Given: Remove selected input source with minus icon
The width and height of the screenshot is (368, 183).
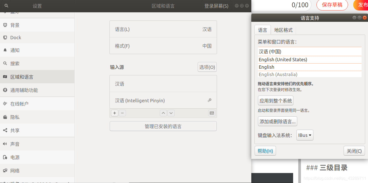Looking at the screenshot, I should [122, 113].
